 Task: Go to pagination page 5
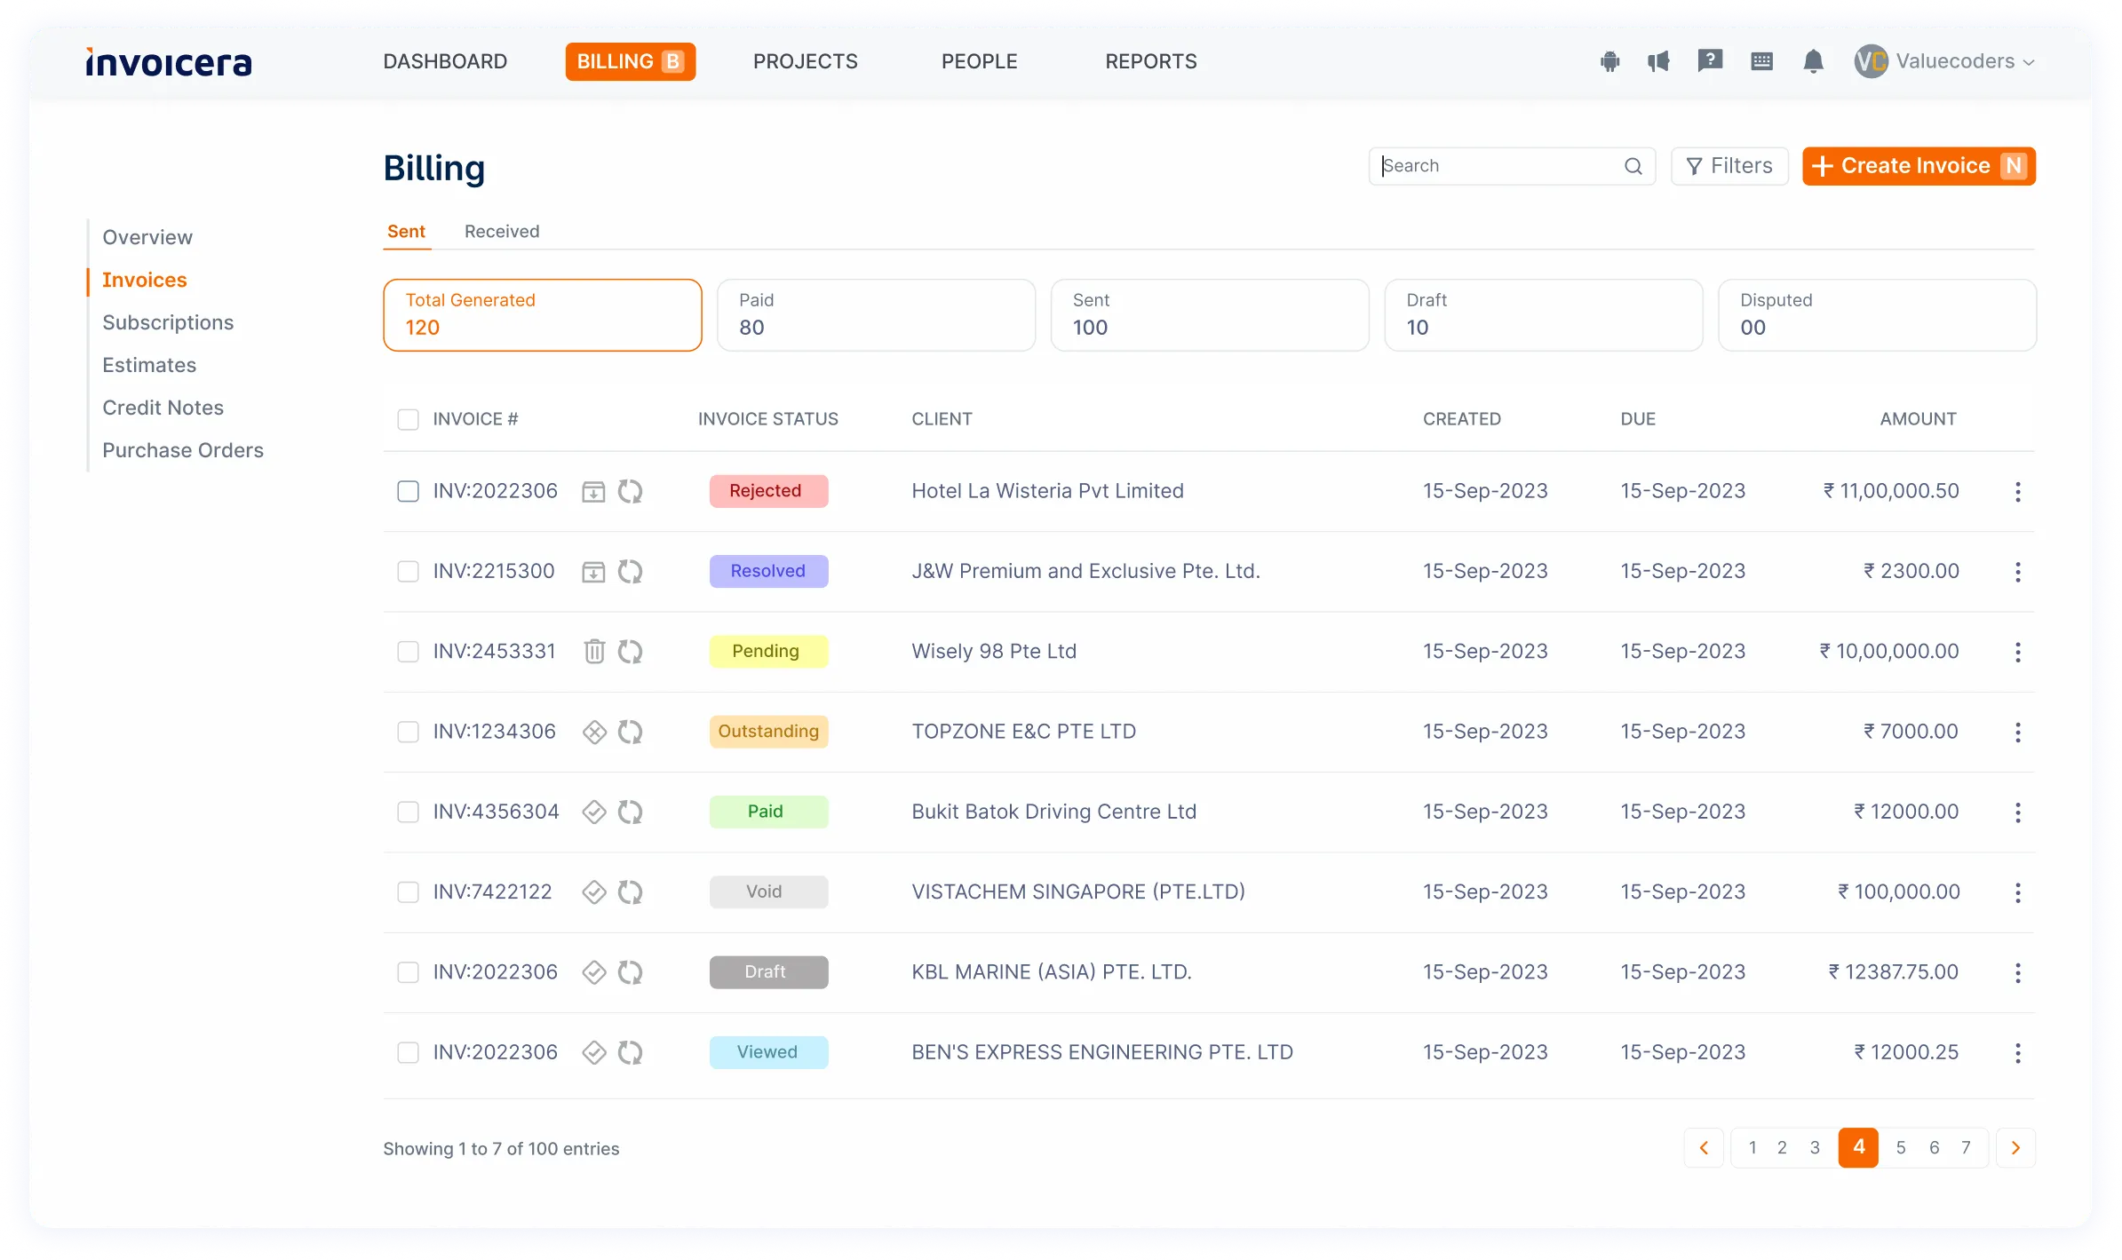pyautogui.click(x=1900, y=1147)
